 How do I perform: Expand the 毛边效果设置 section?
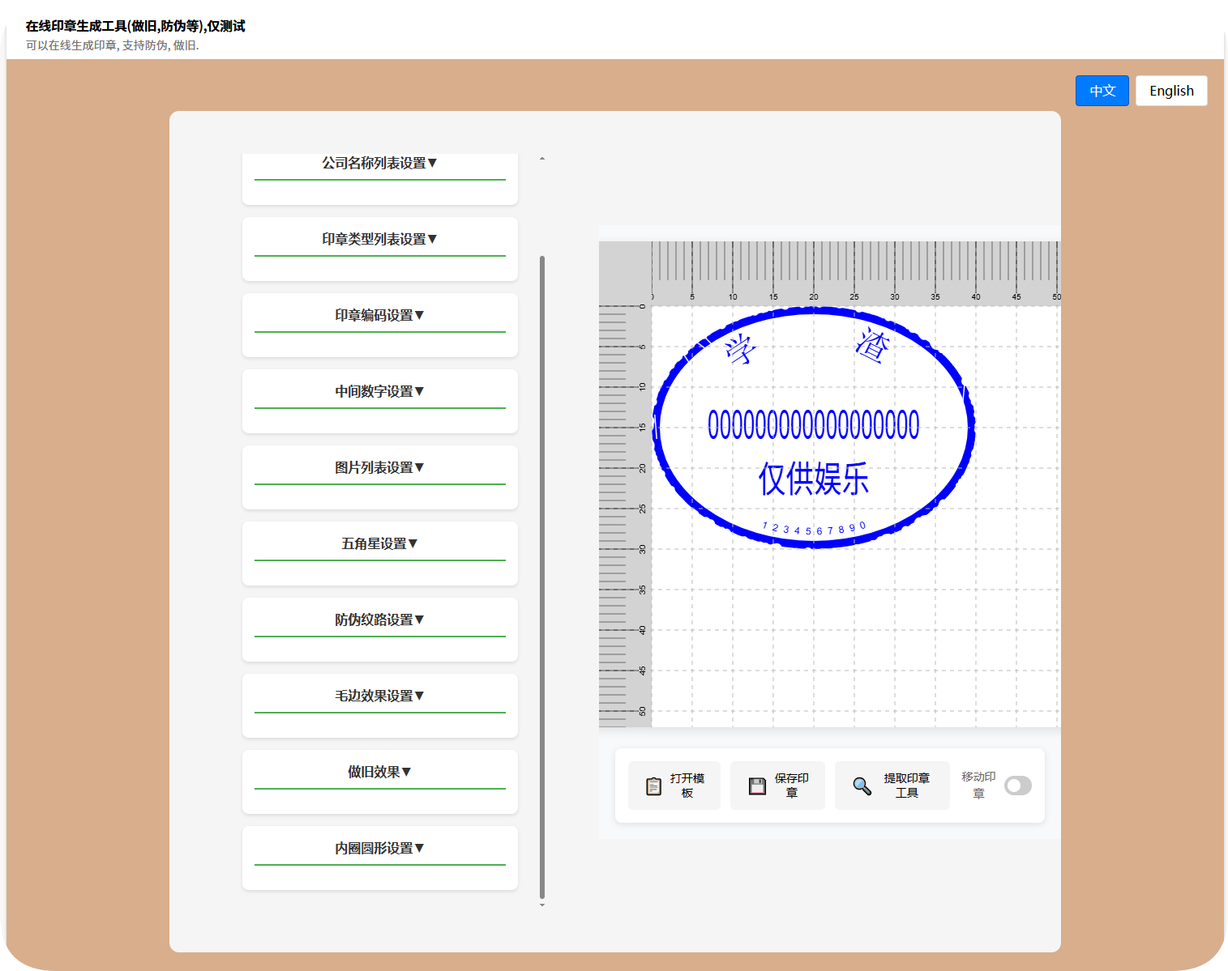point(379,695)
